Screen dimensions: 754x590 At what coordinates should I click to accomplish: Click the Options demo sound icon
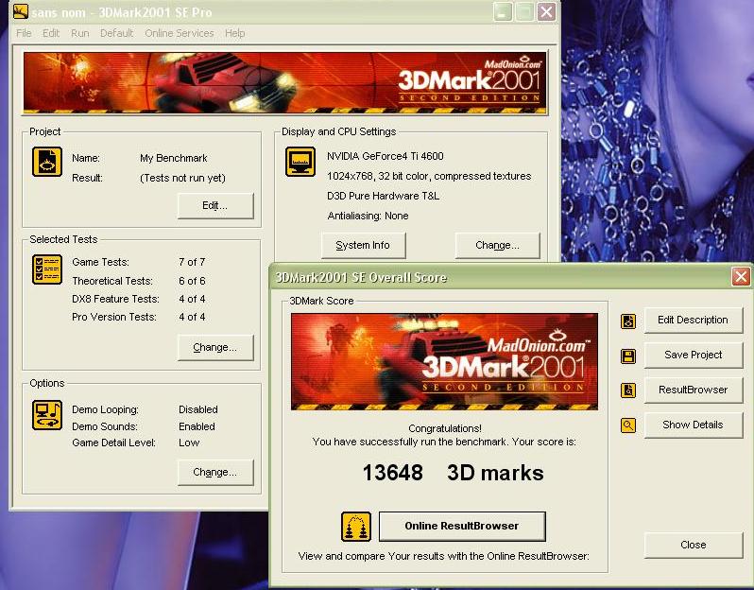coord(46,414)
